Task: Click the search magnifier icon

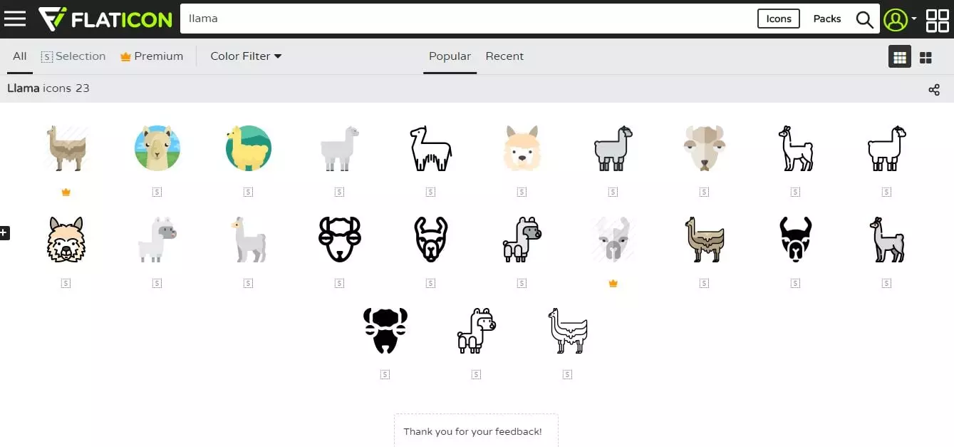Action: point(864,19)
